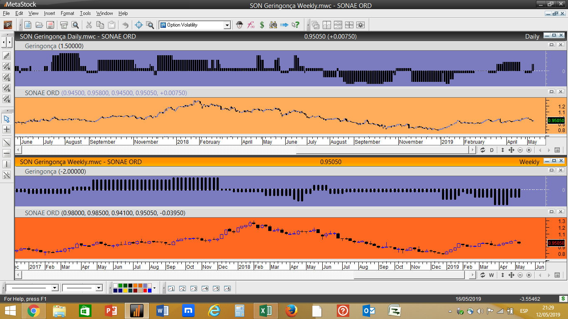Screen dimensions: 568x319
Task: Select the horizontal line drawing tool
Action: coord(7,153)
